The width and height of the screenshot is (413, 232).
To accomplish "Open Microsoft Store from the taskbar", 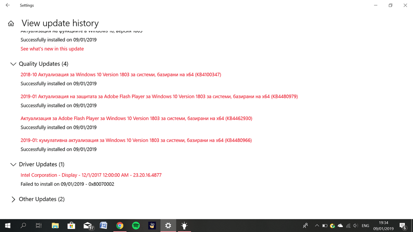I will (71, 226).
